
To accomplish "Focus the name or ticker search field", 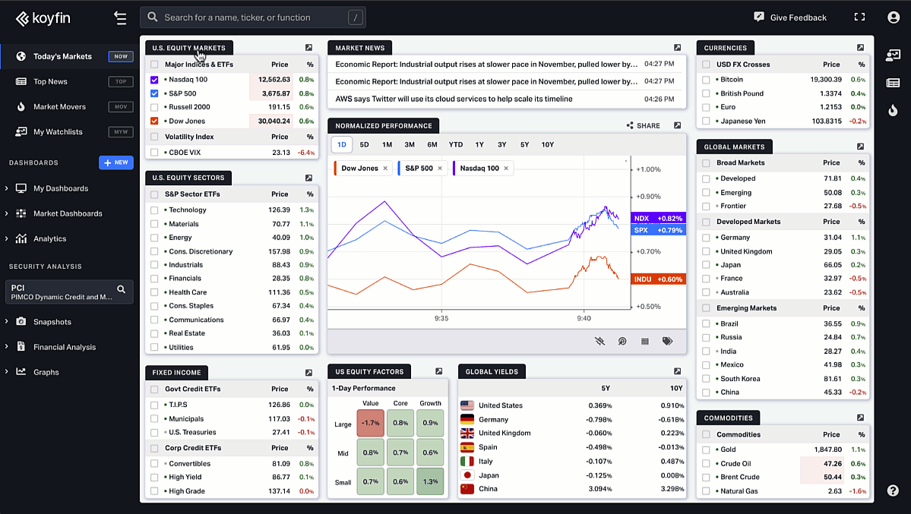I will point(253,17).
